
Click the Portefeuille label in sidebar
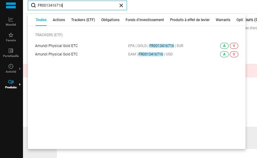(x=11, y=56)
